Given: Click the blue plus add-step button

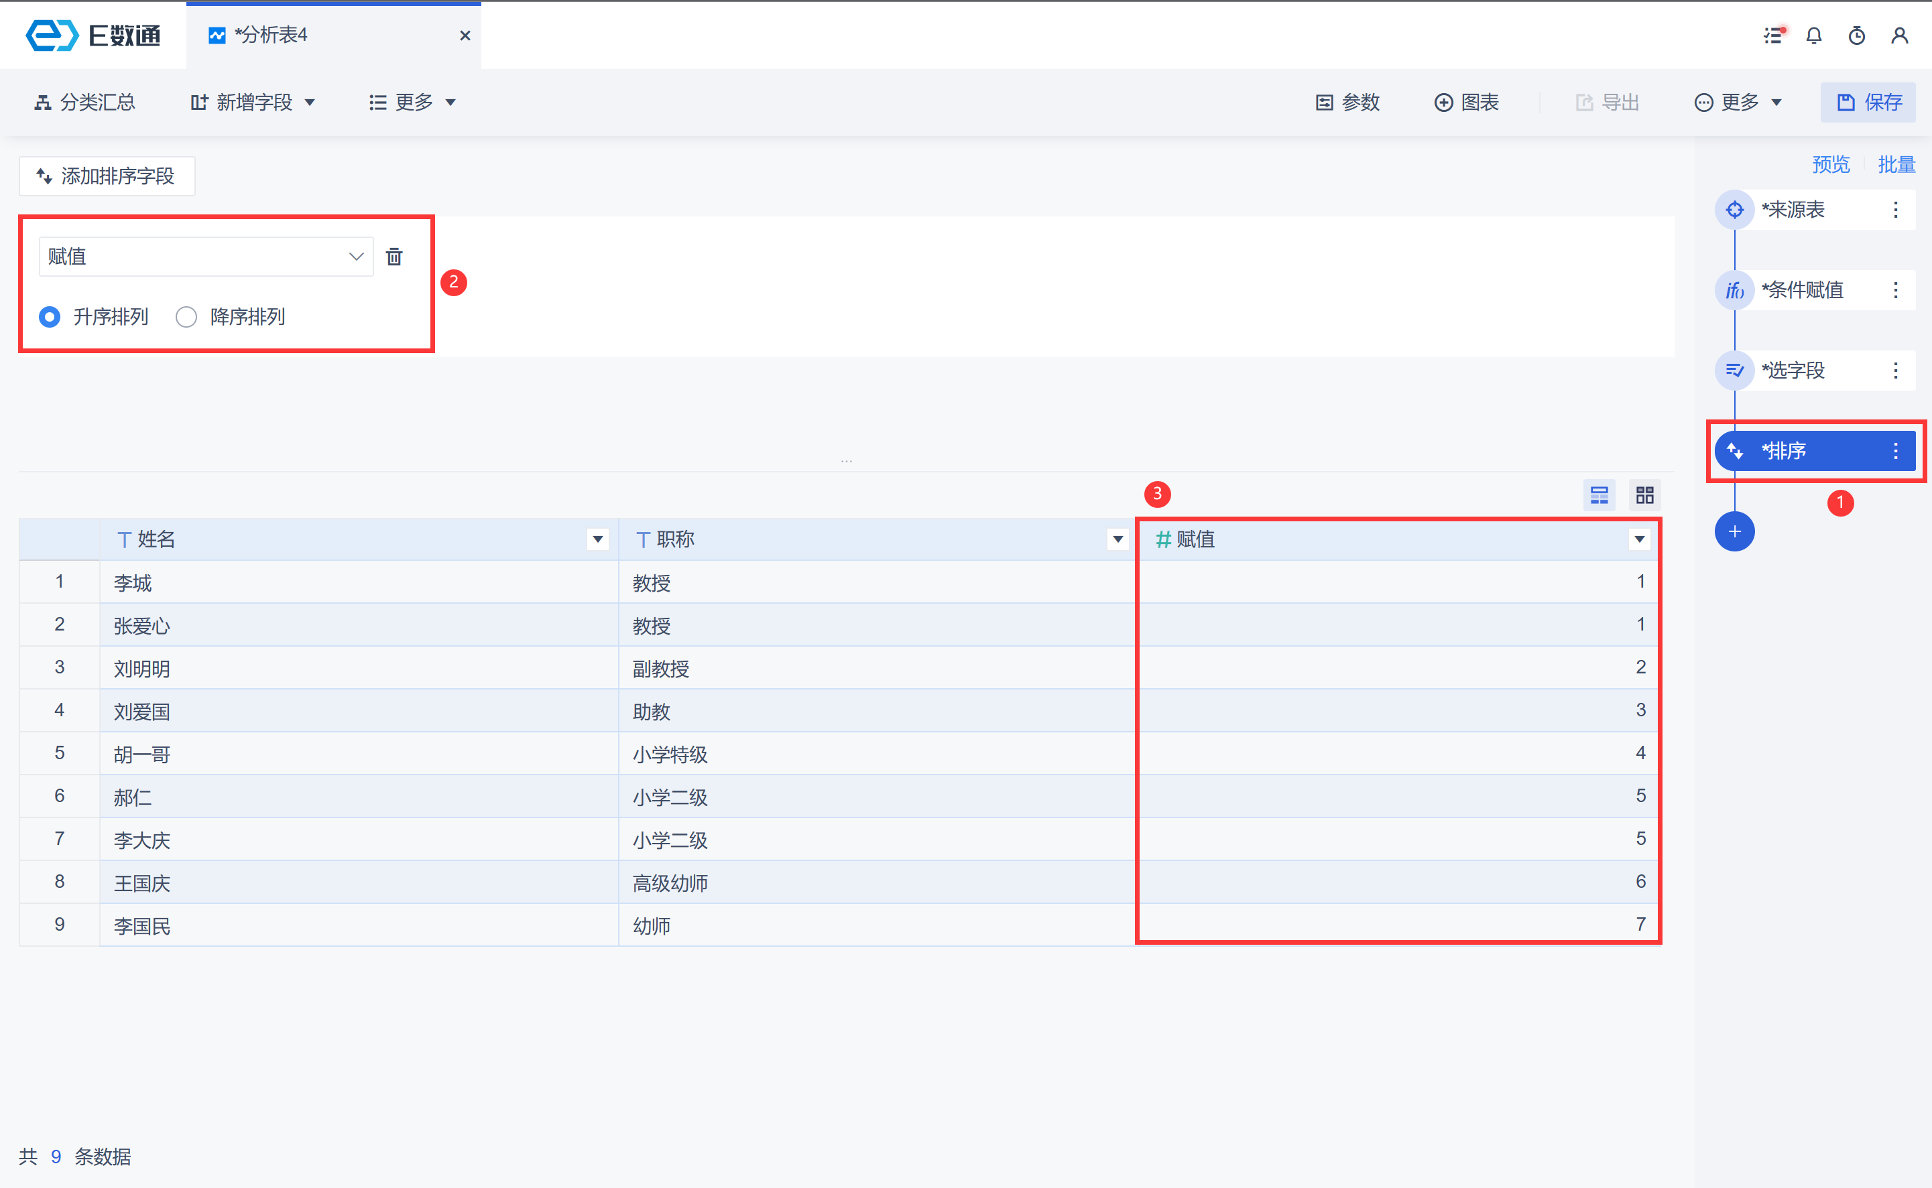Looking at the screenshot, I should [1734, 532].
